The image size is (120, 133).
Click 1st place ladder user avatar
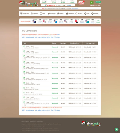point(35,22)
